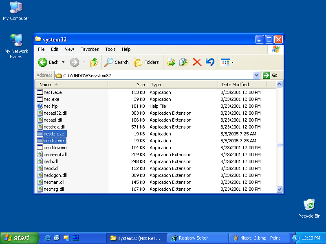Expand hidden system tray icons chevron
The height and width of the screenshot is (244, 326).
(x=295, y=238)
